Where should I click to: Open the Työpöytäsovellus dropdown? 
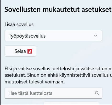[x=53, y=36]
